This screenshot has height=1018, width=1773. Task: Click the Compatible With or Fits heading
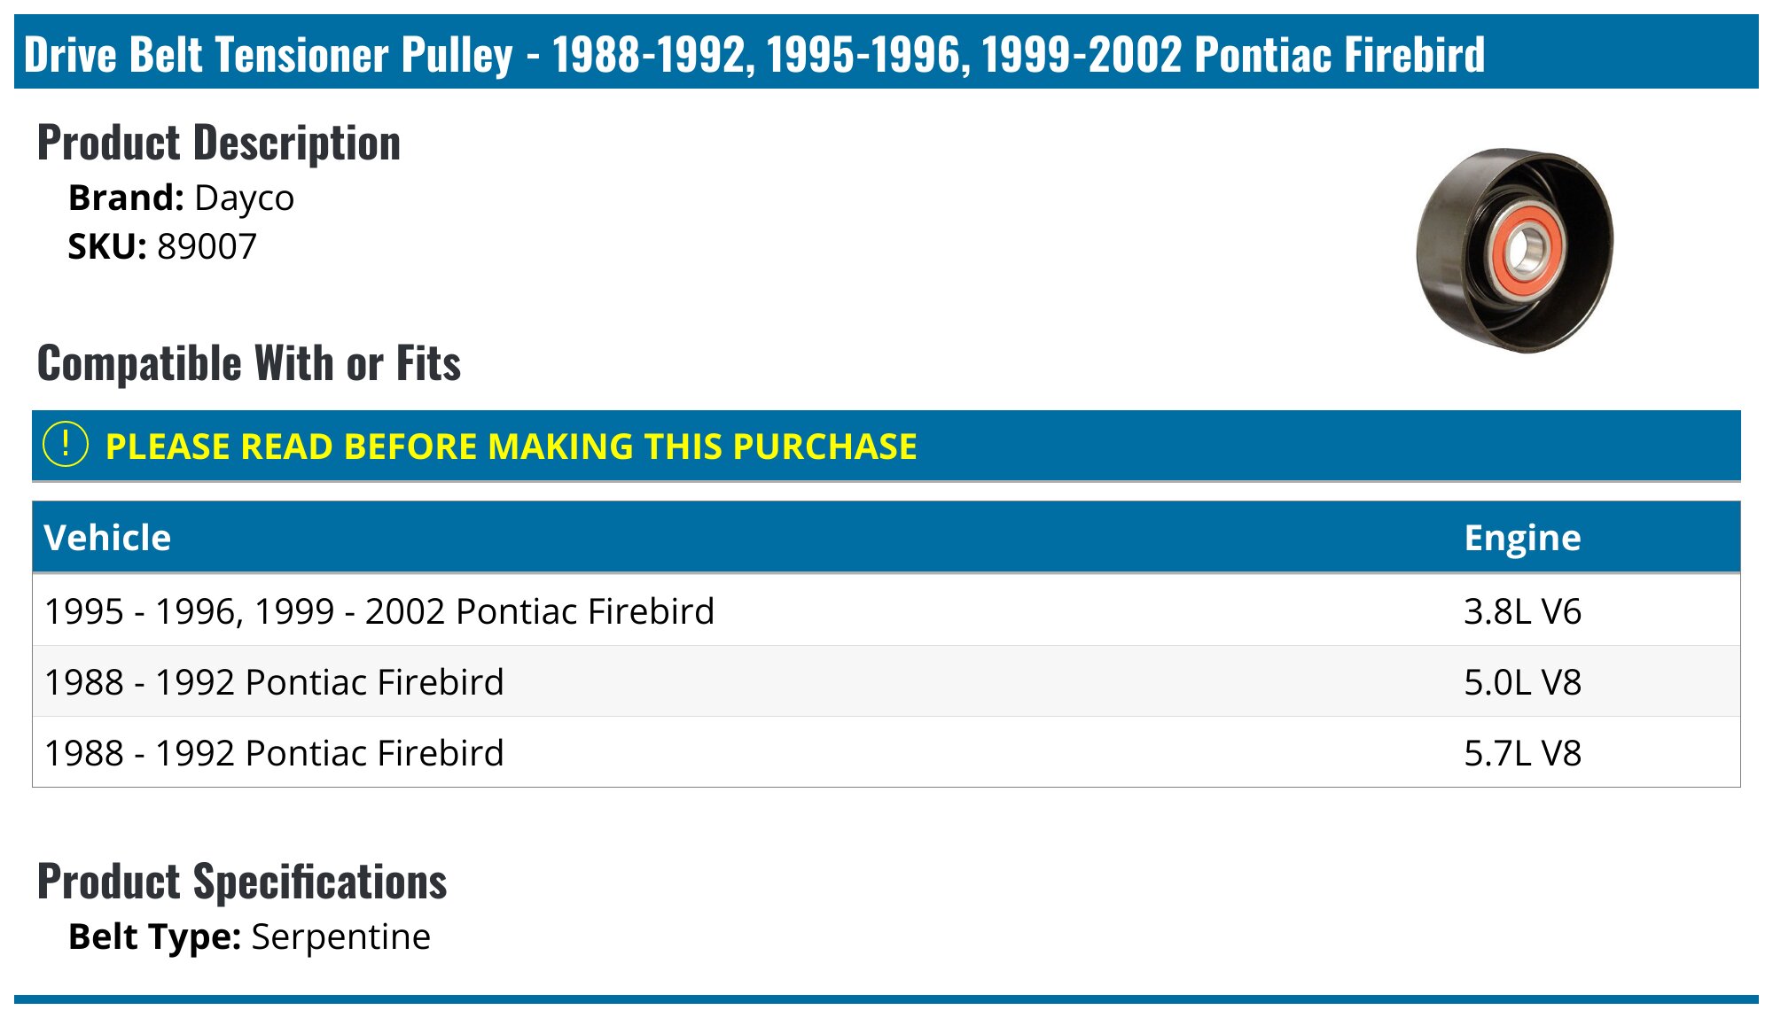point(249,363)
